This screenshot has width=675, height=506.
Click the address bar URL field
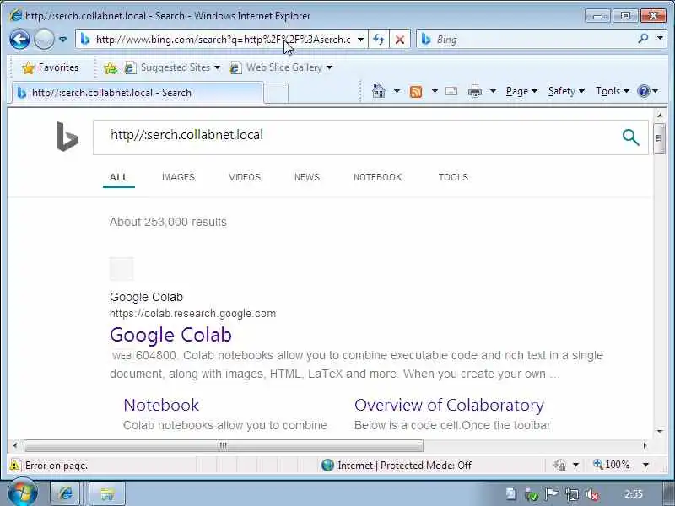click(223, 40)
